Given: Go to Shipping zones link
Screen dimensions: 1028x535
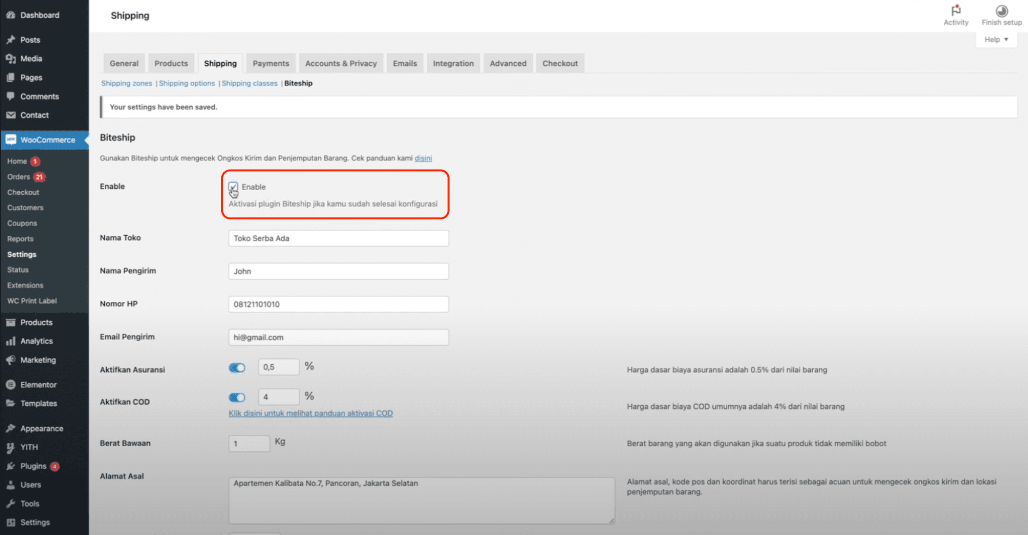Looking at the screenshot, I should point(127,83).
